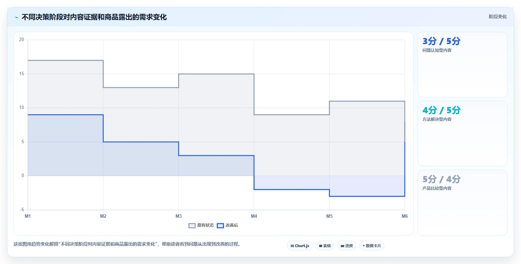
Task: Click the 5分 / 4分 score value
Action: click(441, 179)
